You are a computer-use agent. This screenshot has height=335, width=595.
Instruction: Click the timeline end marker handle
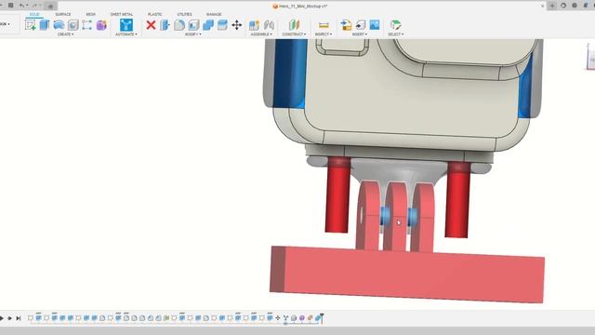(x=322, y=317)
